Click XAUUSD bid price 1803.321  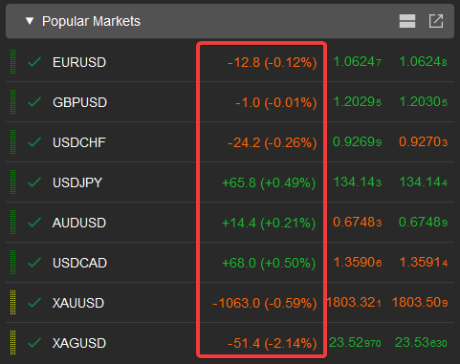tap(354, 303)
